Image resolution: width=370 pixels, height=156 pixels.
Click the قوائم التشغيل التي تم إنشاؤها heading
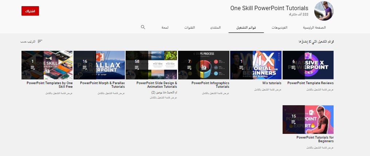[x=316, y=42]
